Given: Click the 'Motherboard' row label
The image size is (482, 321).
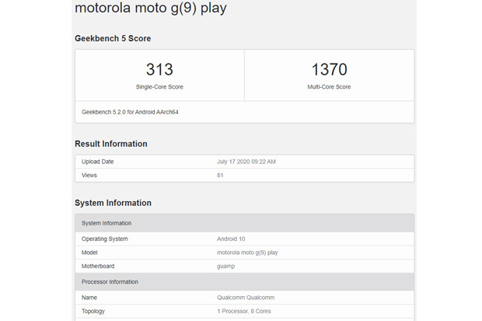Looking at the screenshot, I should [98, 267].
